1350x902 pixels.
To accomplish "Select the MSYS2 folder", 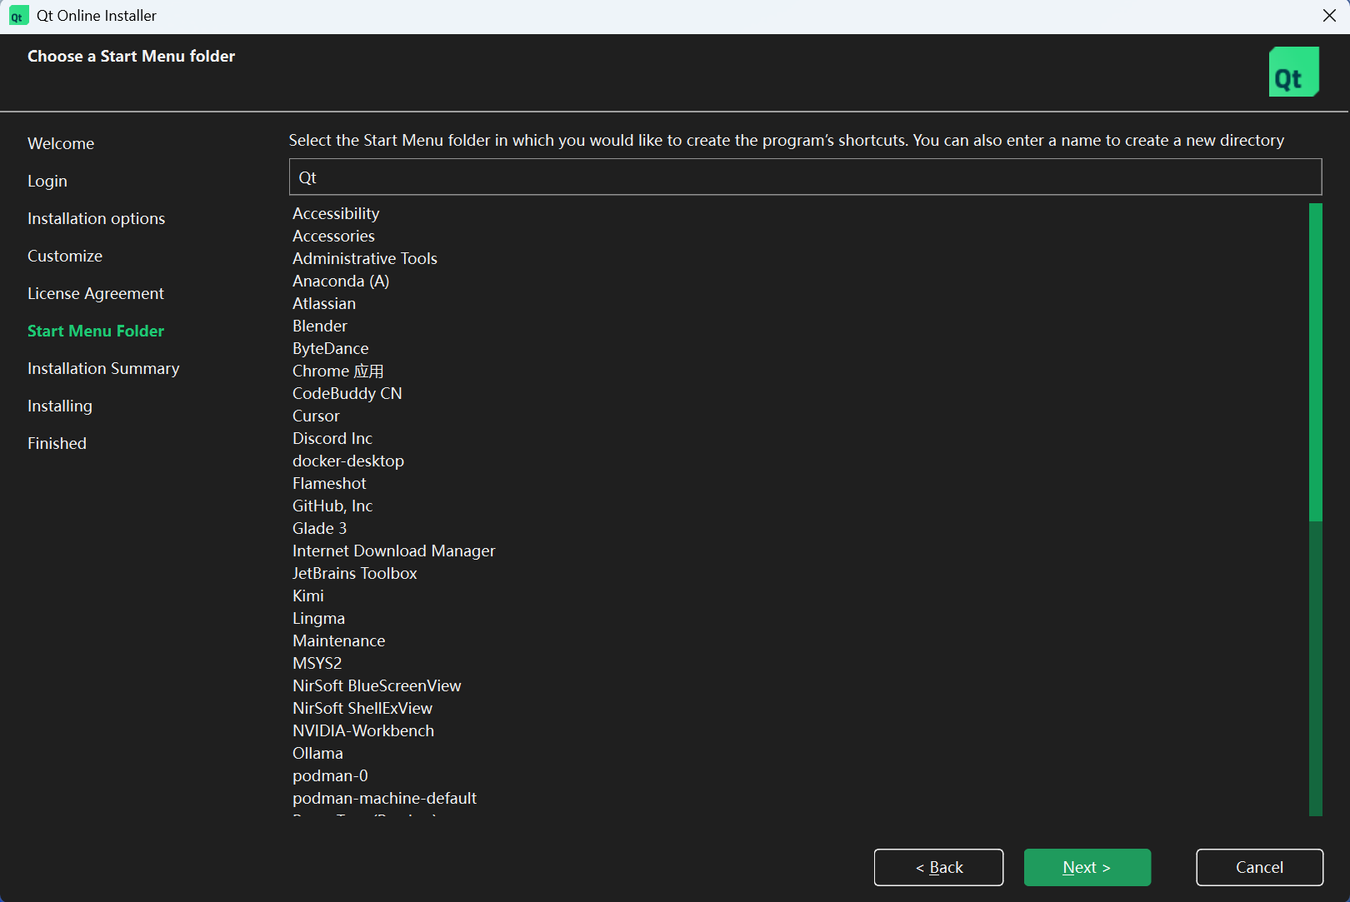I will pyautogui.click(x=317, y=663).
